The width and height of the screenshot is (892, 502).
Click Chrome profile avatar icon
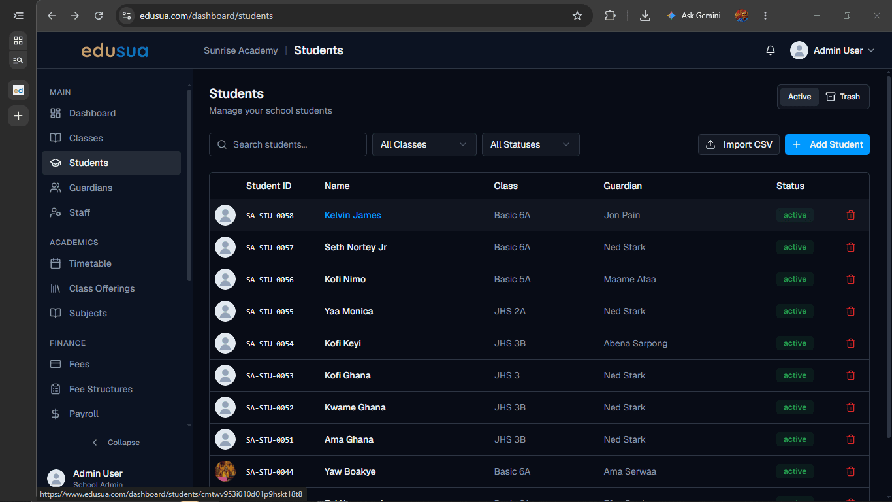(x=741, y=16)
